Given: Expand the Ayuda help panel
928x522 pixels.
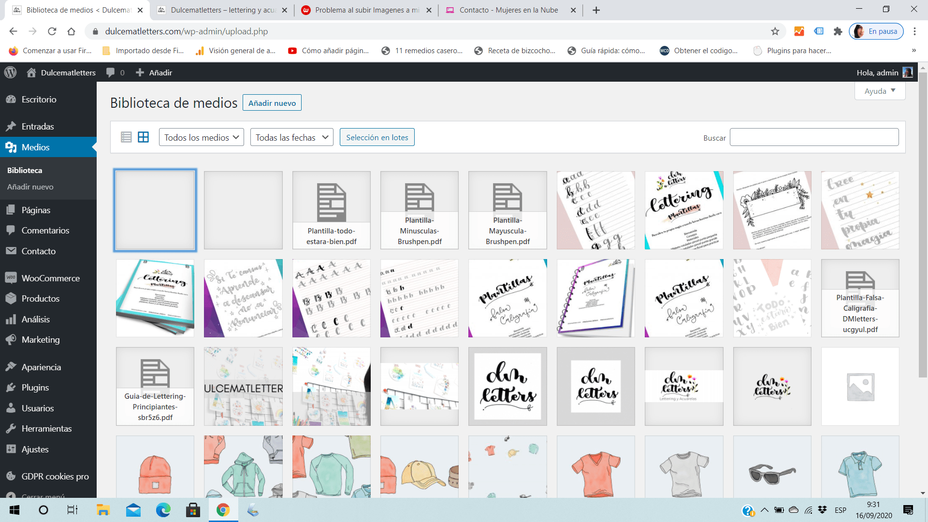Looking at the screenshot, I should coord(880,91).
